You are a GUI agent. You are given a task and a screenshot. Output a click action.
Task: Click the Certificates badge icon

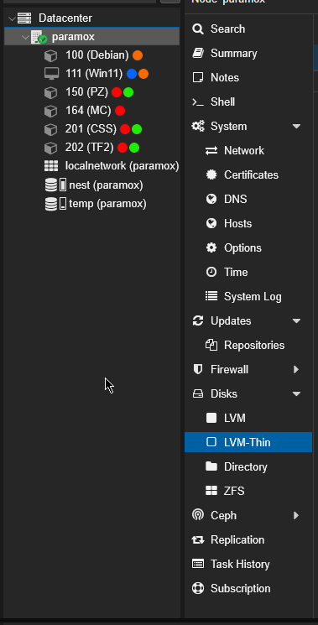click(x=211, y=175)
